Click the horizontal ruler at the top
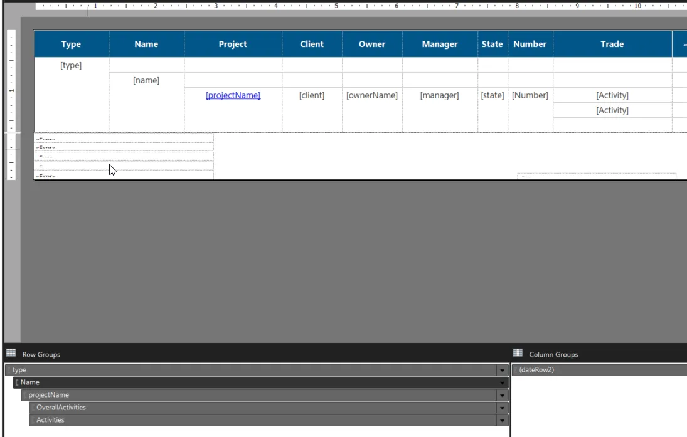The height and width of the screenshot is (437, 687). pyautogui.click(x=361, y=6)
